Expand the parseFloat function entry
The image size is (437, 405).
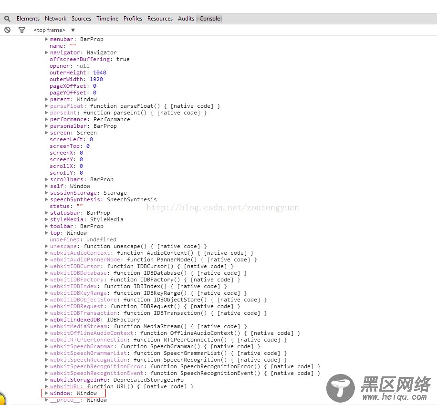tap(46, 106)
